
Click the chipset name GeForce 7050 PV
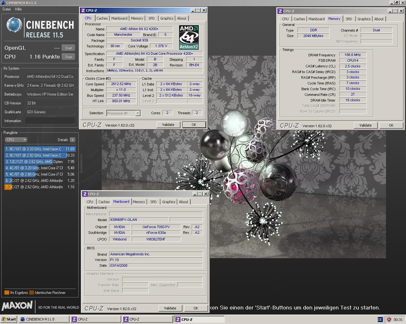[156, 227]
